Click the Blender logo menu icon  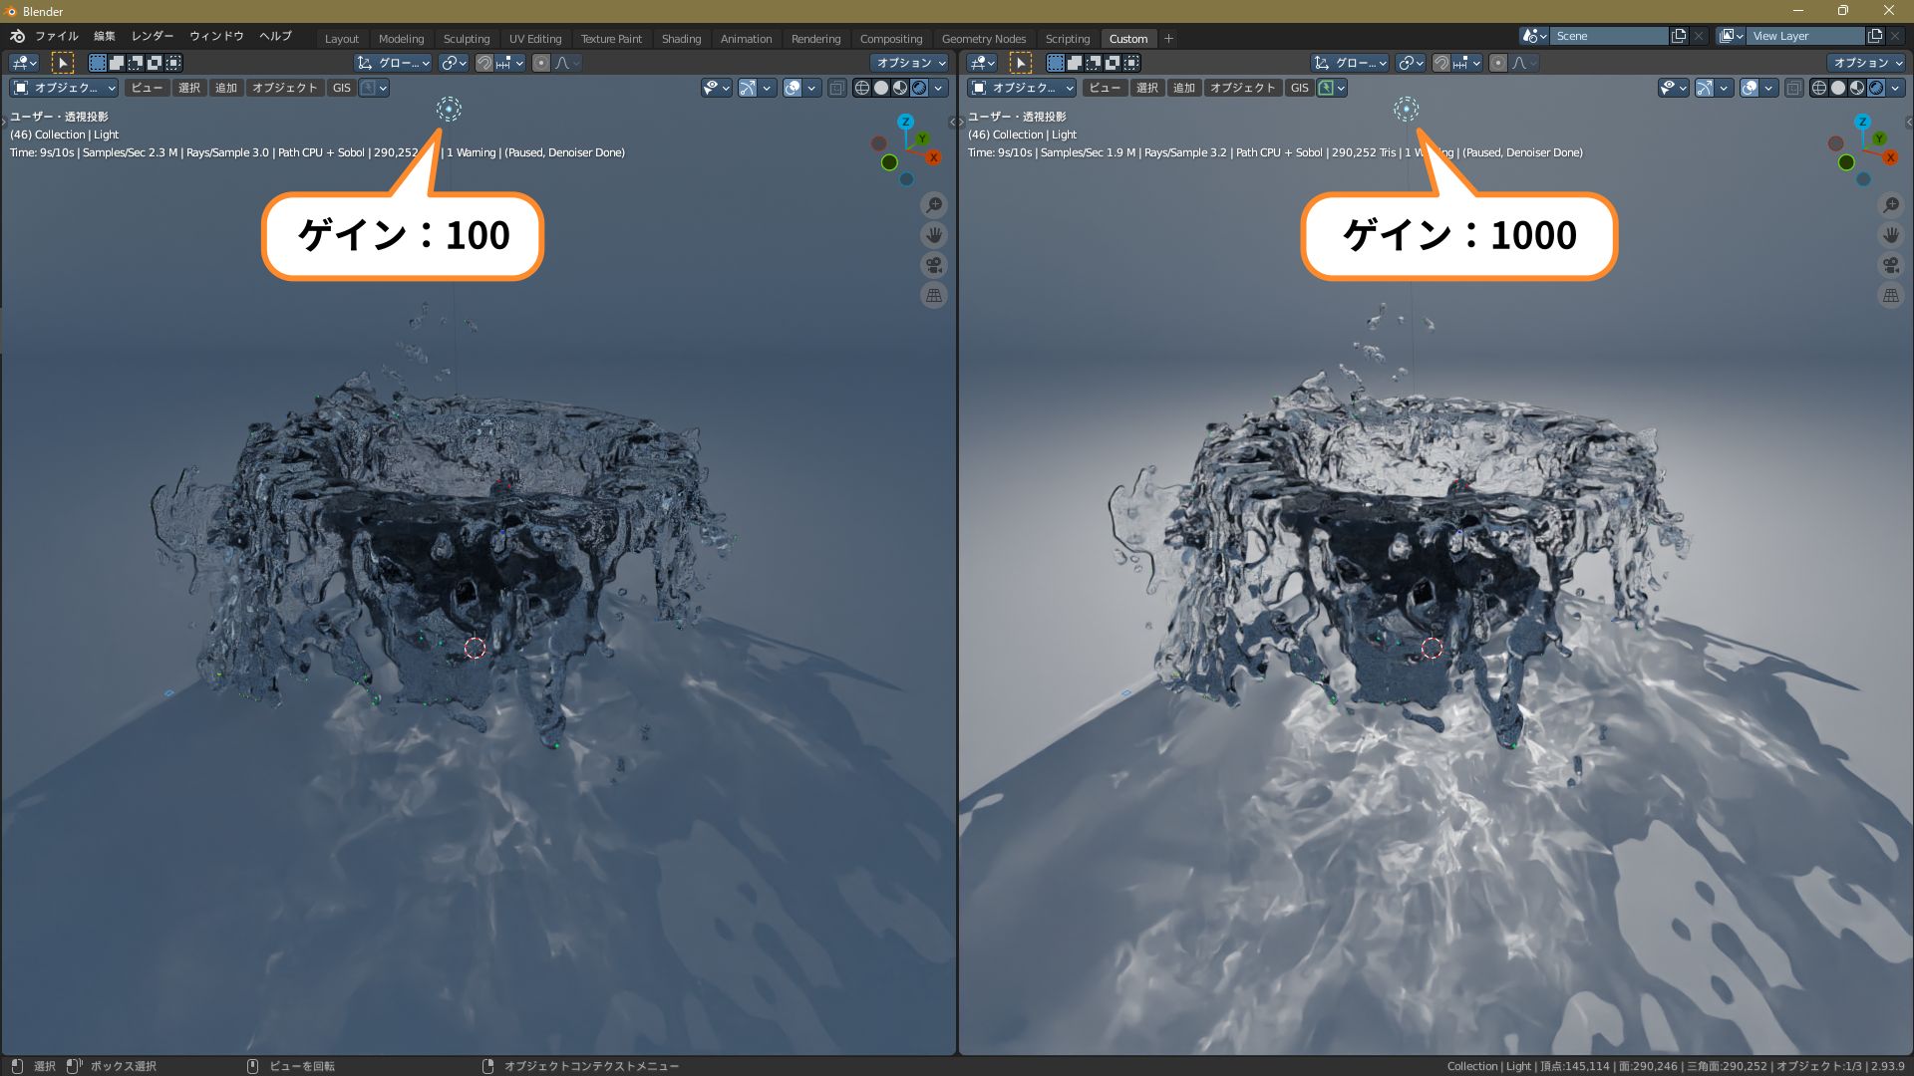(17, 36)
